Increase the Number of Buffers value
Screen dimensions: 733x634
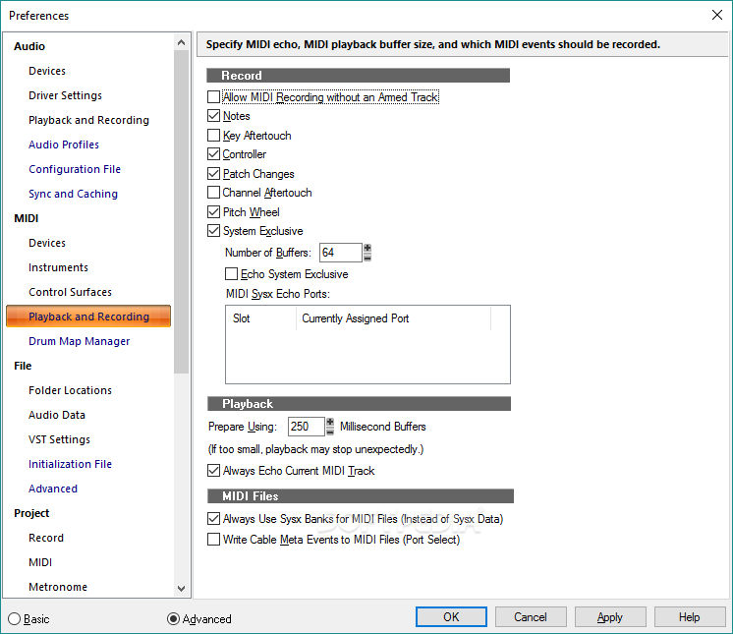click(367, 248)
